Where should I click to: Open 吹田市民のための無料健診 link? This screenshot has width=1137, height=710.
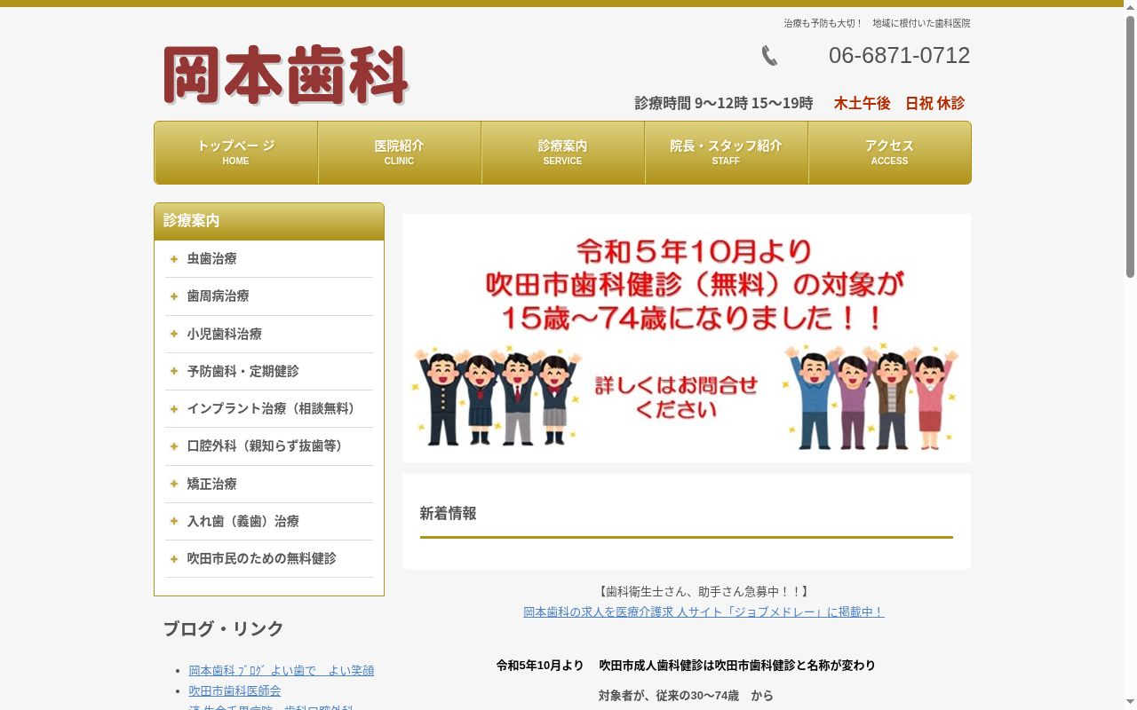coord(261,559)
